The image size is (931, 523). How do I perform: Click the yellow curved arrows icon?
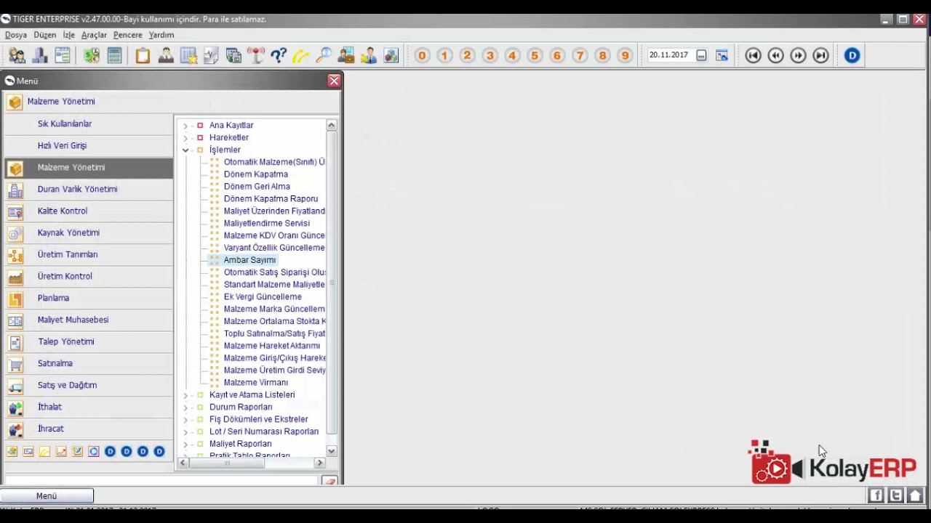click(x=301, y=55)
